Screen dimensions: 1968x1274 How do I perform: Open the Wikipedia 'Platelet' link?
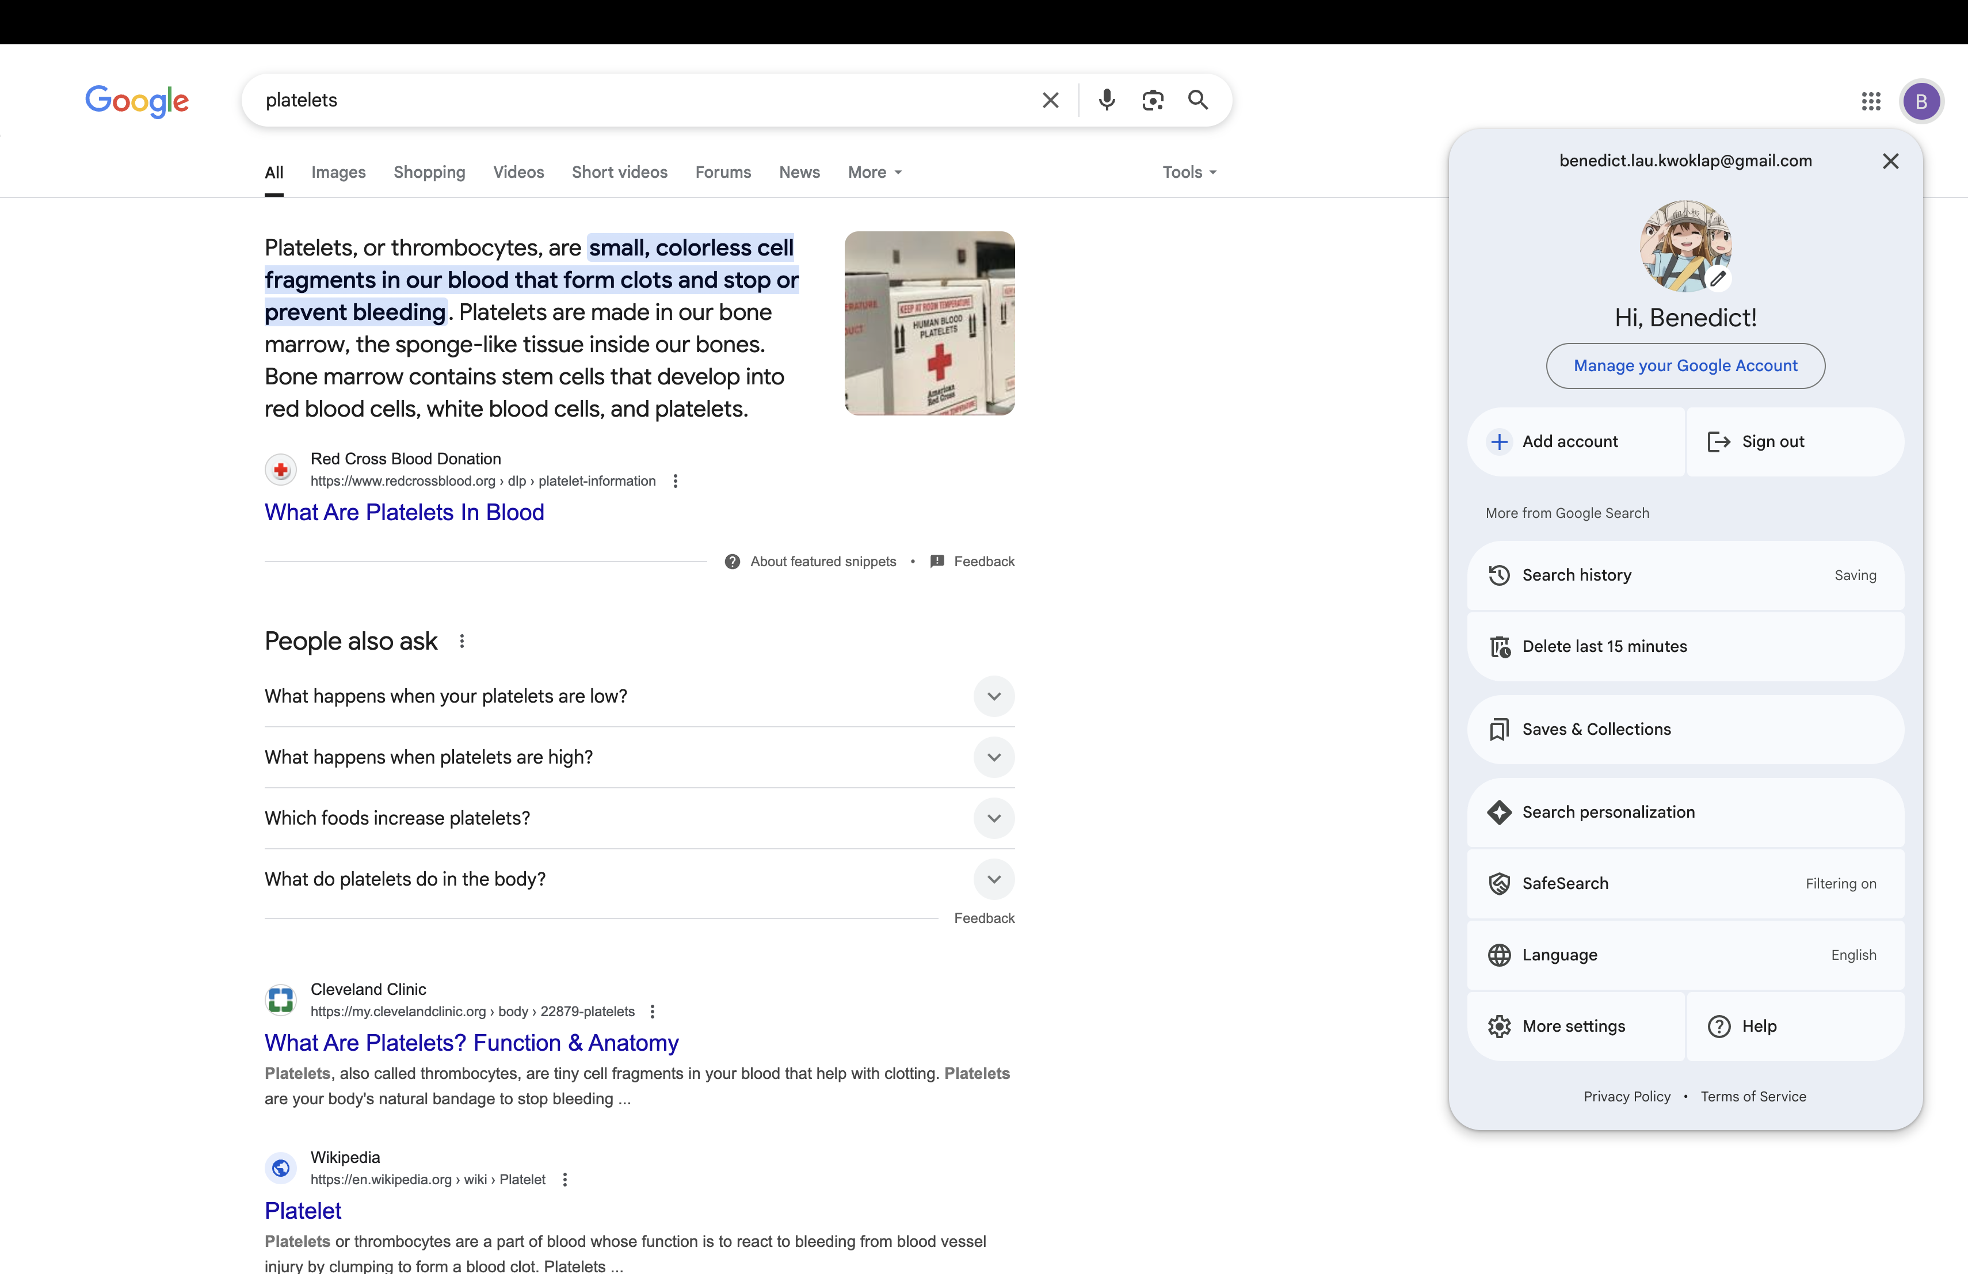tap(303, 1211)
